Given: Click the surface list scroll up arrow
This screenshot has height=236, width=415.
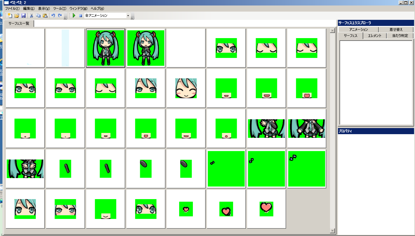Looking at the screenshot, I should click(333, 30).
